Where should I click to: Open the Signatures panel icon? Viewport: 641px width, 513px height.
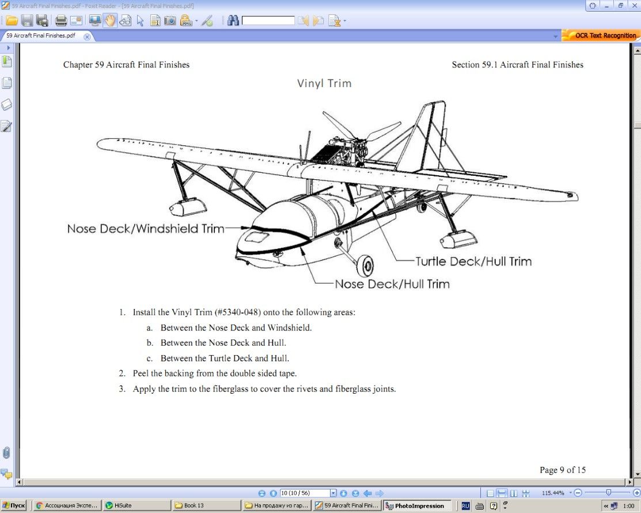(x=7, y=126)
